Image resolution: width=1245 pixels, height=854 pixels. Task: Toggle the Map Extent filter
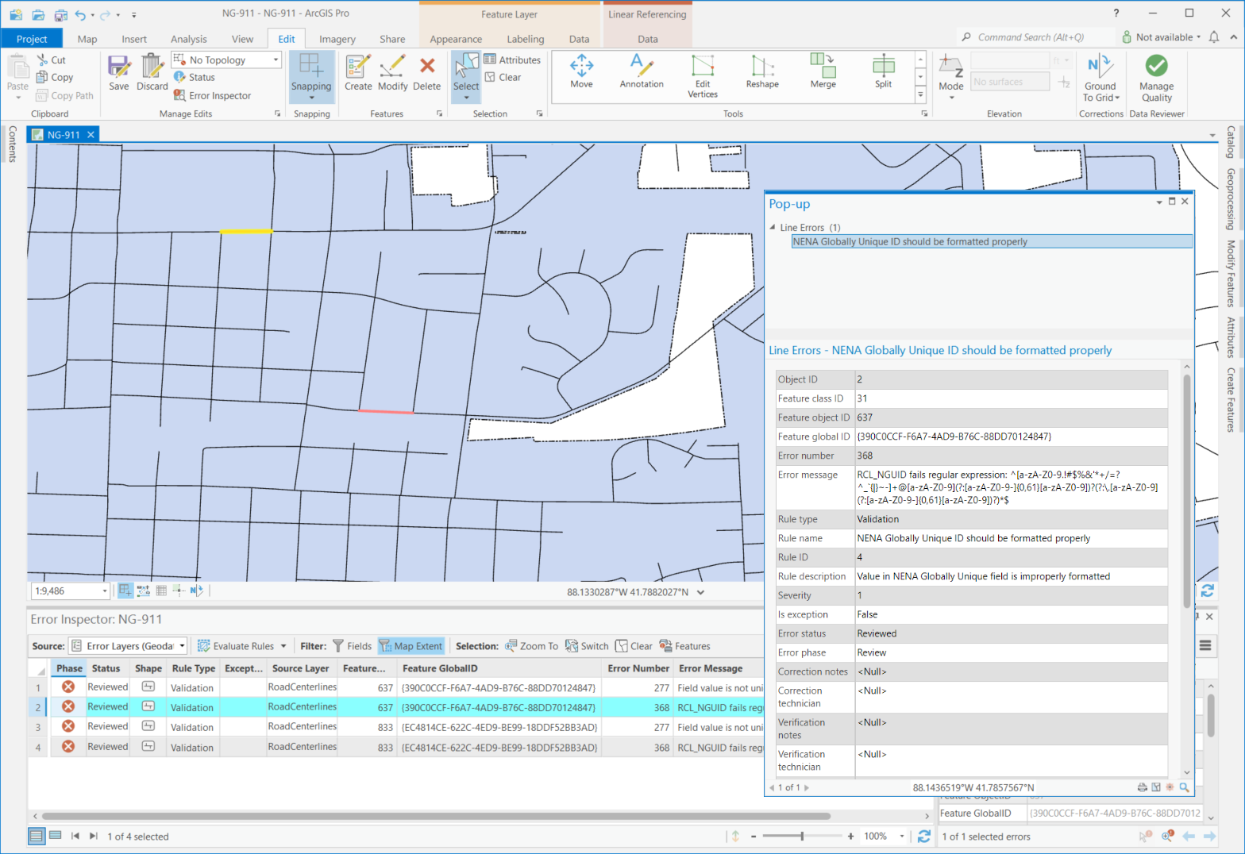click(411, 646)
